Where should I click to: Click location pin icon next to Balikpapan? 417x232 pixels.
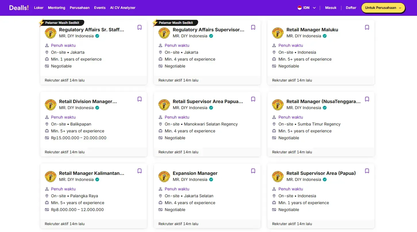[47, 124]
